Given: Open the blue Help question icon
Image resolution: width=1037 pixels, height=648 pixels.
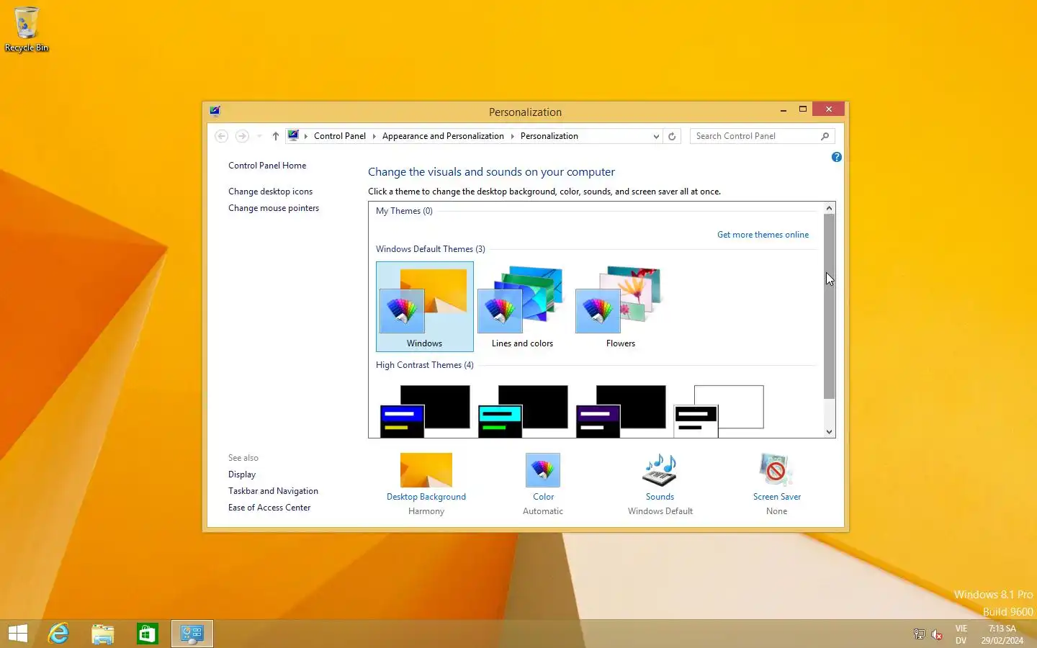Looking at the screenshot, I should [836, 157].
